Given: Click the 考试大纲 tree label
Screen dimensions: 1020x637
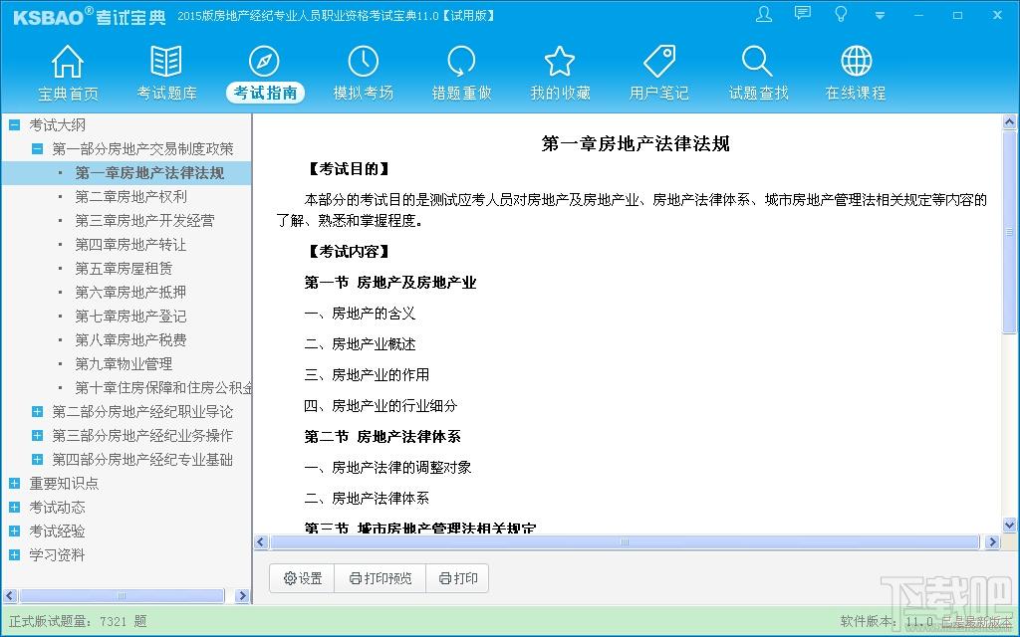Looking at the screenshot, I should 57,124.
